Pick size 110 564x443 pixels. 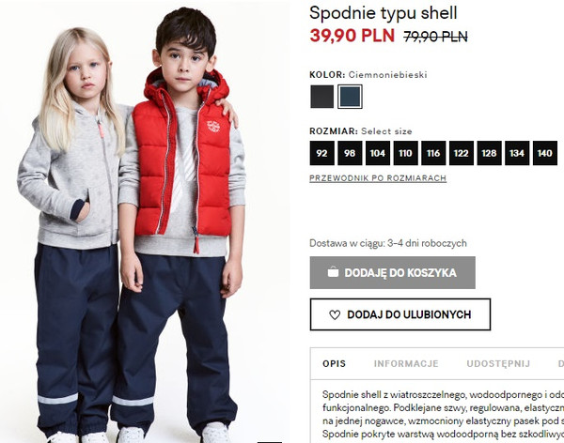point(405,153)
